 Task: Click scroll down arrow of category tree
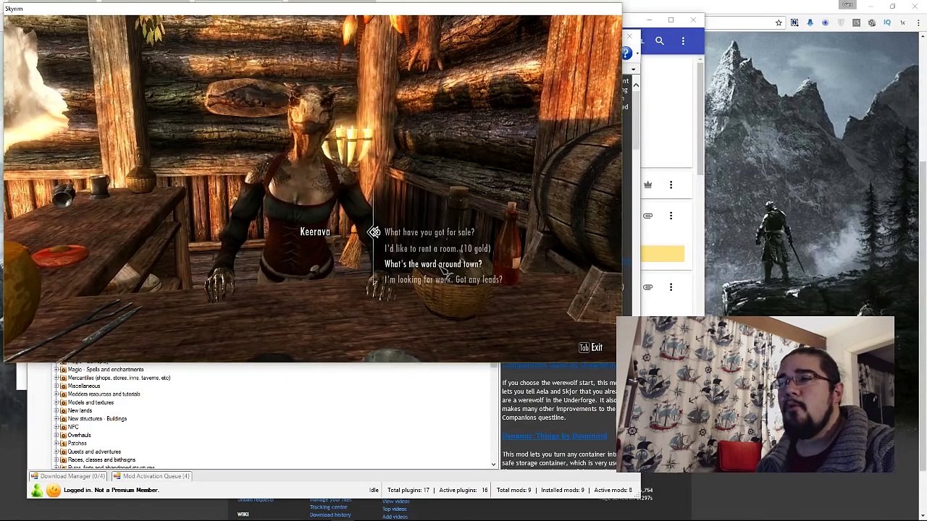493,465
